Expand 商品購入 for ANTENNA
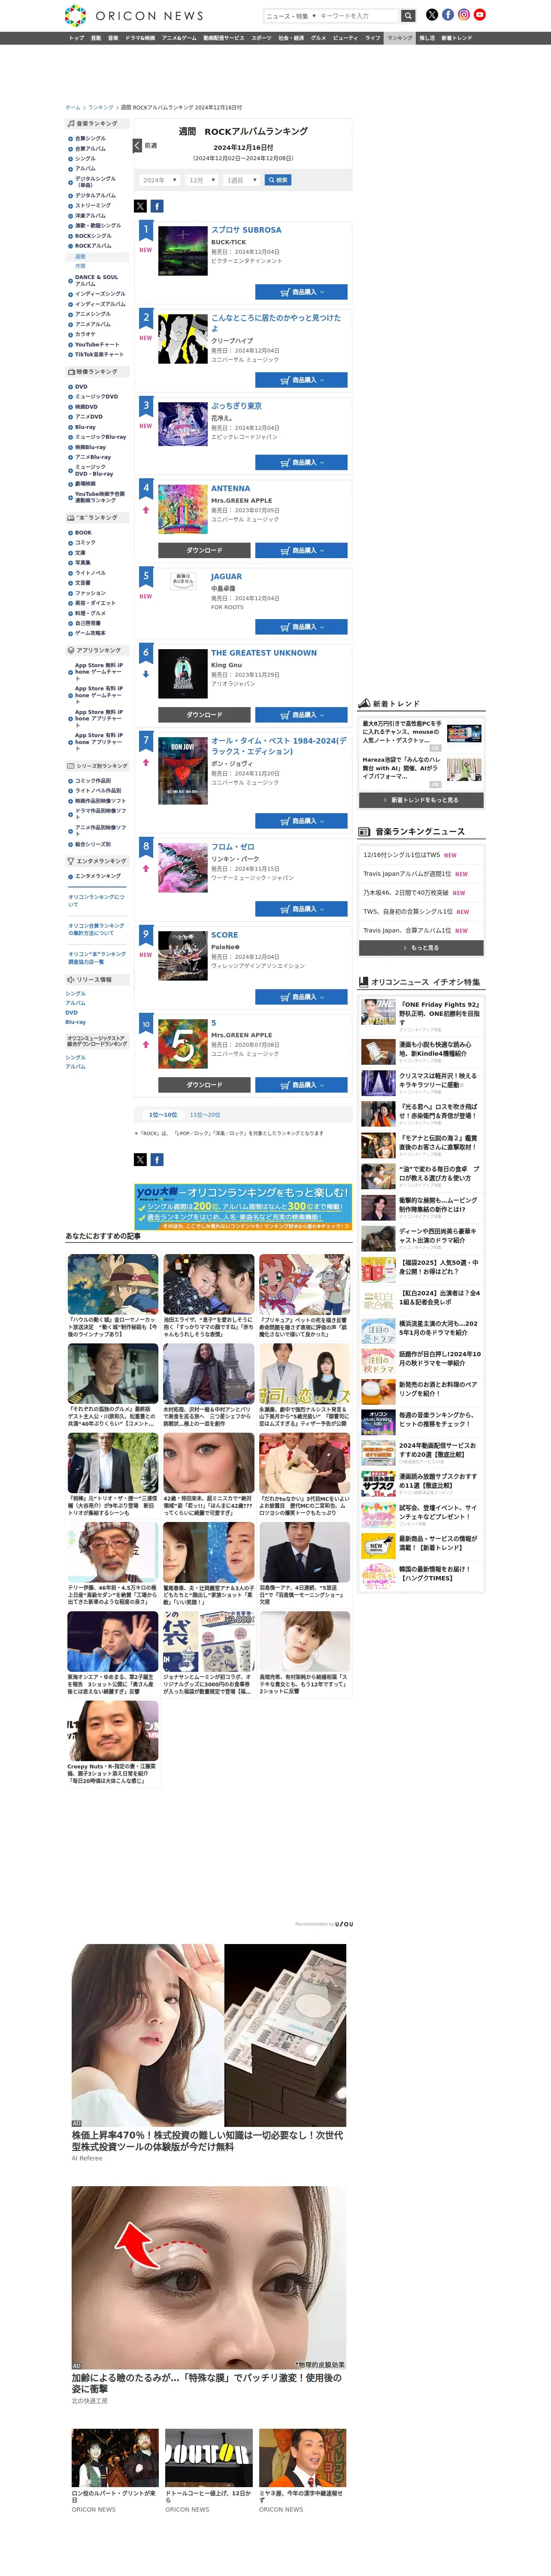551x2576 pixels. [x=301, y=551]
